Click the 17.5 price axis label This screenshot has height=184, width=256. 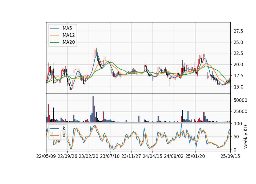click(238, 76)
